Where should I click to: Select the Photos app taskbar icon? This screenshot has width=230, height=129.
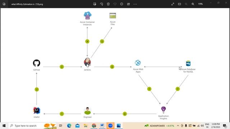pos(119,126)
